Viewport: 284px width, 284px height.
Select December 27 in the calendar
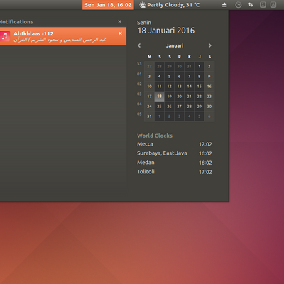149,67
